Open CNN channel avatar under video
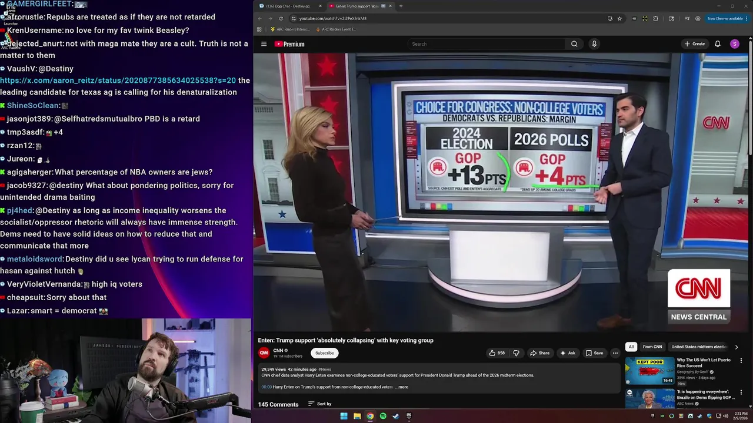Image resolution: width=753 pixels, height=423 pixels. [x=264, y=352]
